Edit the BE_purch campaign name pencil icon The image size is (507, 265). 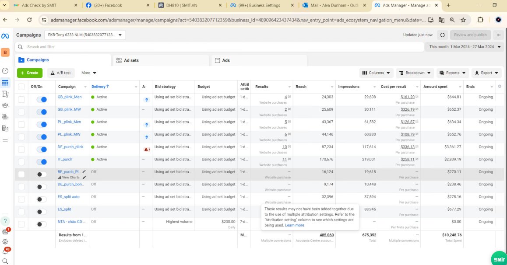click(x=84, y=171)
